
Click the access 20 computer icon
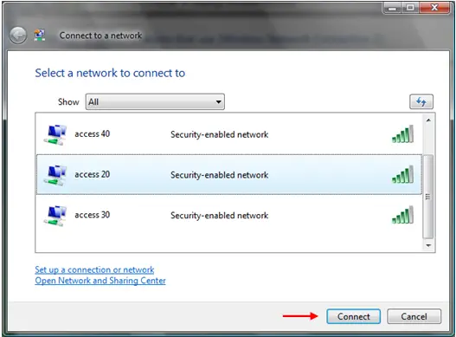click(55, 175)
